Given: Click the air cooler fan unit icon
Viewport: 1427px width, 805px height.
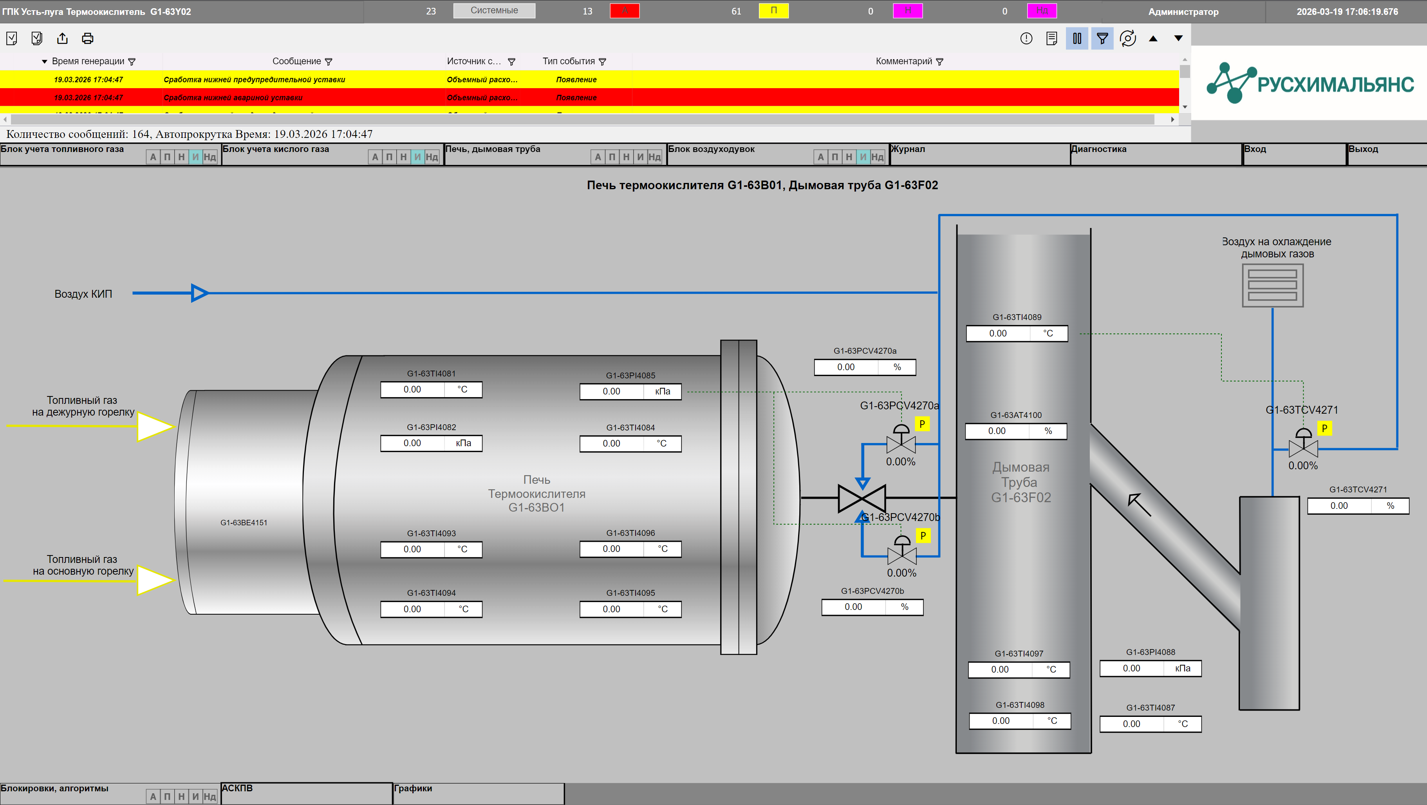Looking at the screenshot, I should click(1272, 285).
